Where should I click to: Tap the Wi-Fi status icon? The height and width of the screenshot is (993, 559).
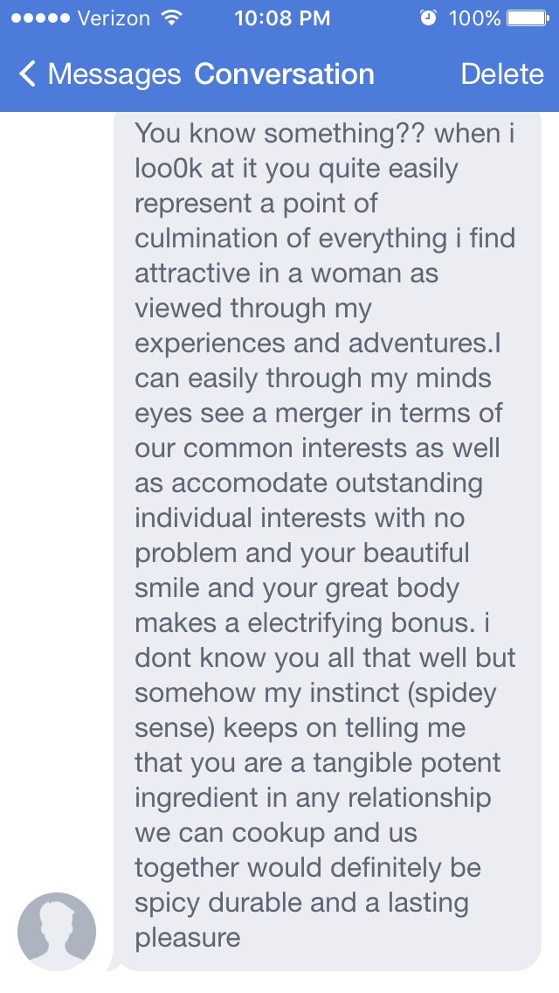pos(172,17)
